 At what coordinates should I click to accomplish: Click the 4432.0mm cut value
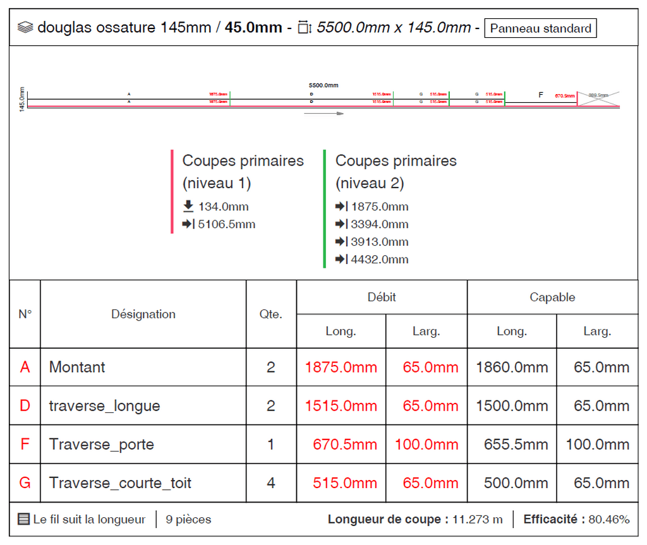[380, 260]
